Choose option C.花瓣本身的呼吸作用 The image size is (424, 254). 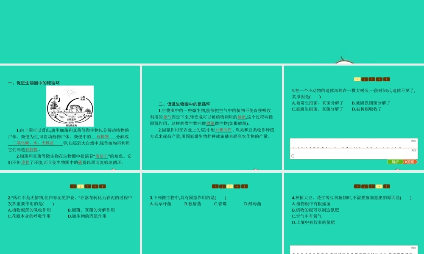point(29,216)
